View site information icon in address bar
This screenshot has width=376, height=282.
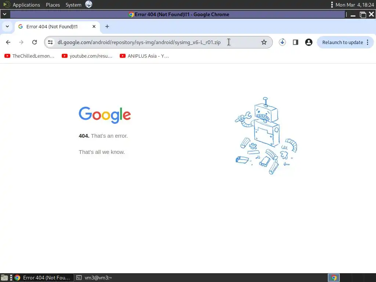[50, 42]
